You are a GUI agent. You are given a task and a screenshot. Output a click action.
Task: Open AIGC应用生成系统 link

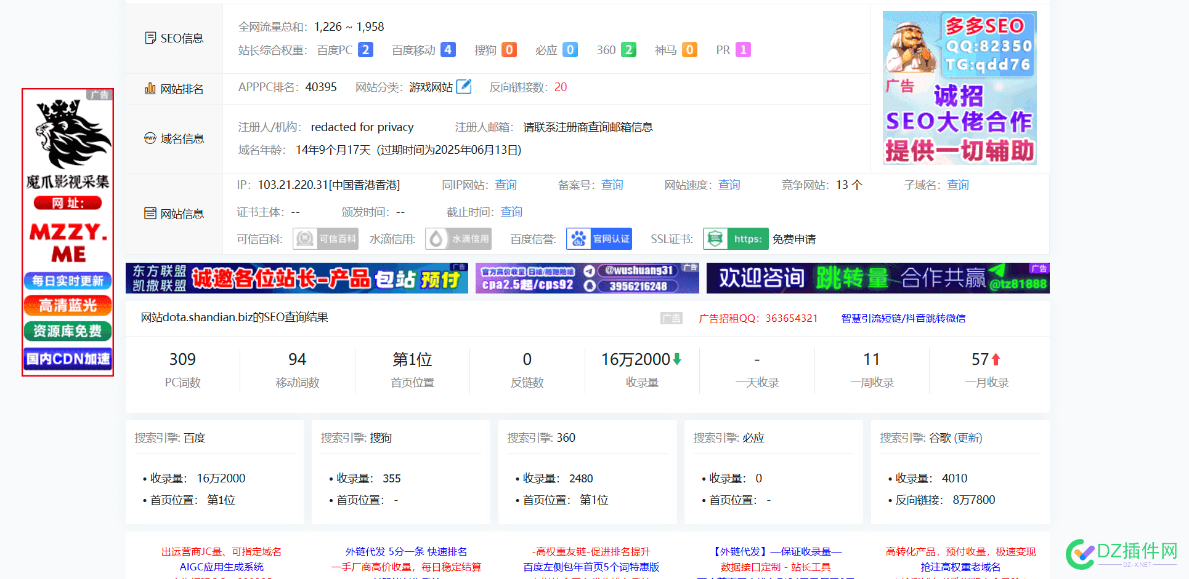pos(221,567)
